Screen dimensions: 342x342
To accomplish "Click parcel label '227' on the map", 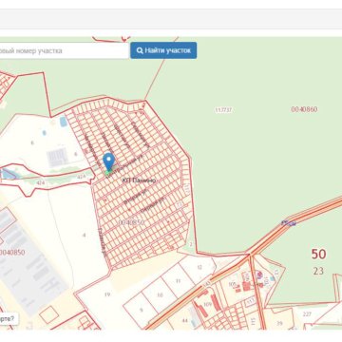I will tap(307, 314).
